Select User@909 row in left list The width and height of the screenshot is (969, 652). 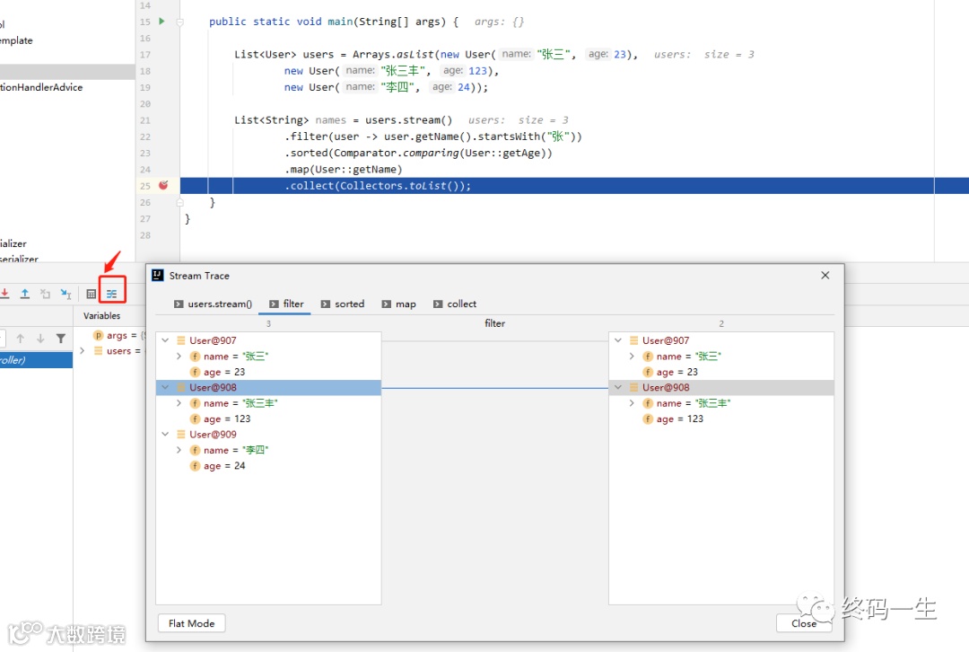269,435
